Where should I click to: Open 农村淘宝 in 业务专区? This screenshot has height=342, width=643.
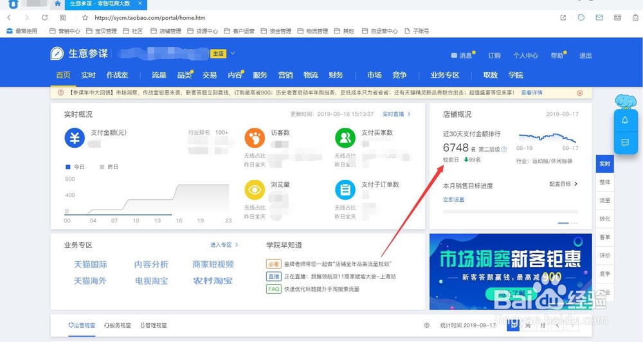pyautogui.click(x=213, y=281)
